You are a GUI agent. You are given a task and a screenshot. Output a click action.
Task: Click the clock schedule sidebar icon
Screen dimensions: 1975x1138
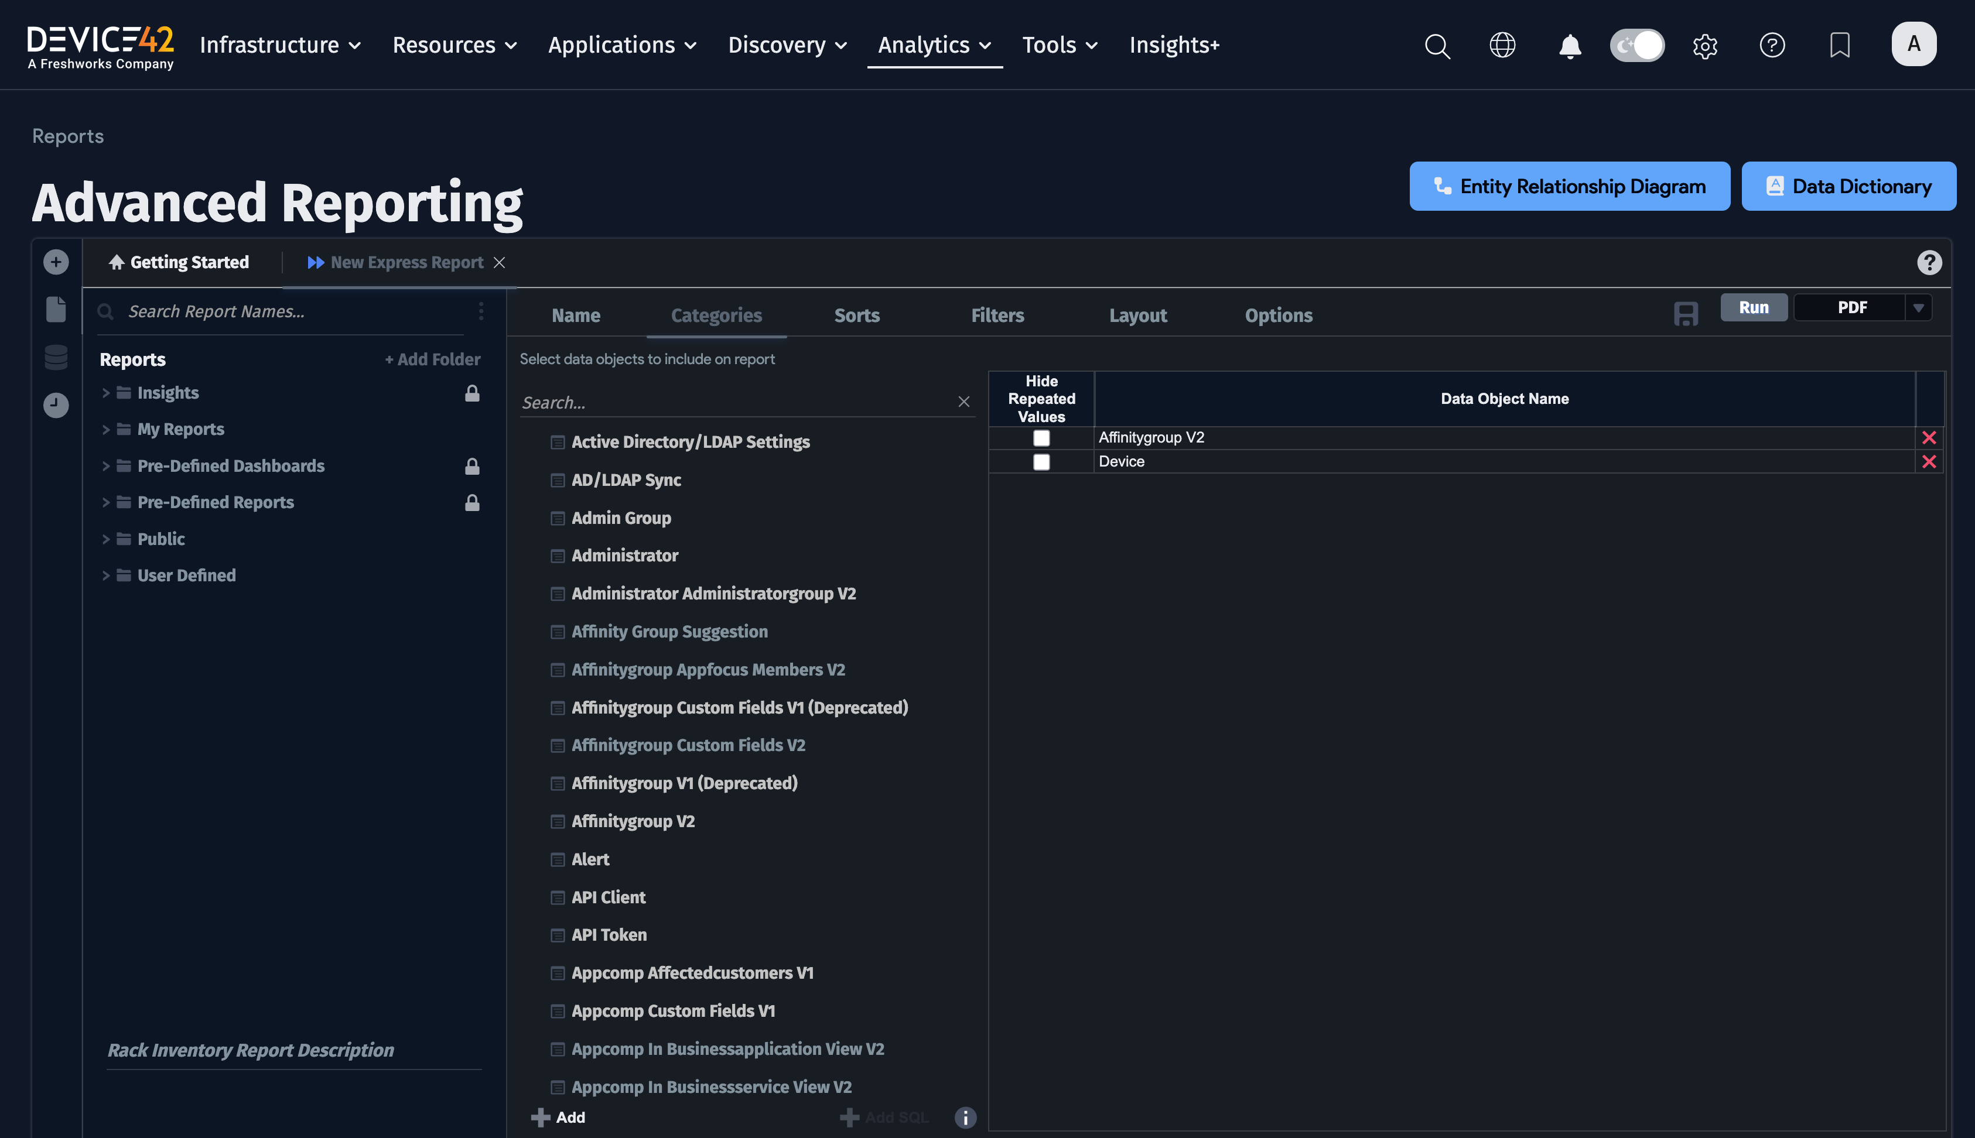[56, 405]
